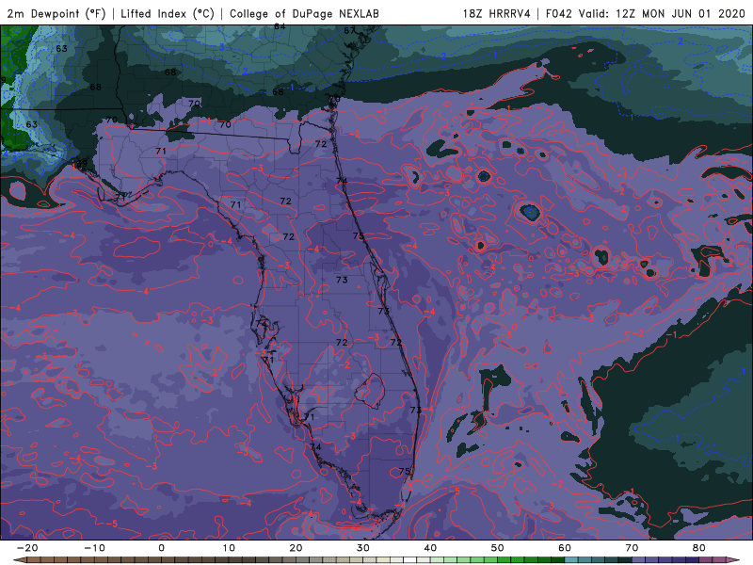Click the "Valid: 12Z MON JUN 01 2020" text

coord(662,13)
